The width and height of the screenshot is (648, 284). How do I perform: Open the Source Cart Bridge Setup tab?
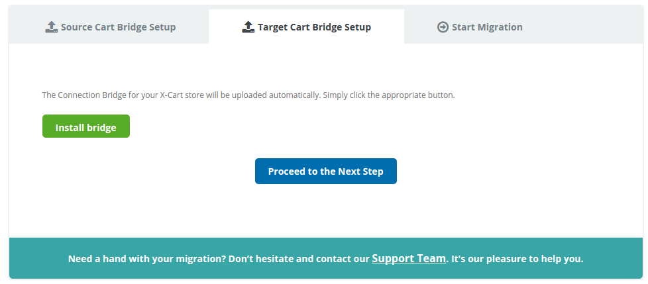click(x=110, y=27)
